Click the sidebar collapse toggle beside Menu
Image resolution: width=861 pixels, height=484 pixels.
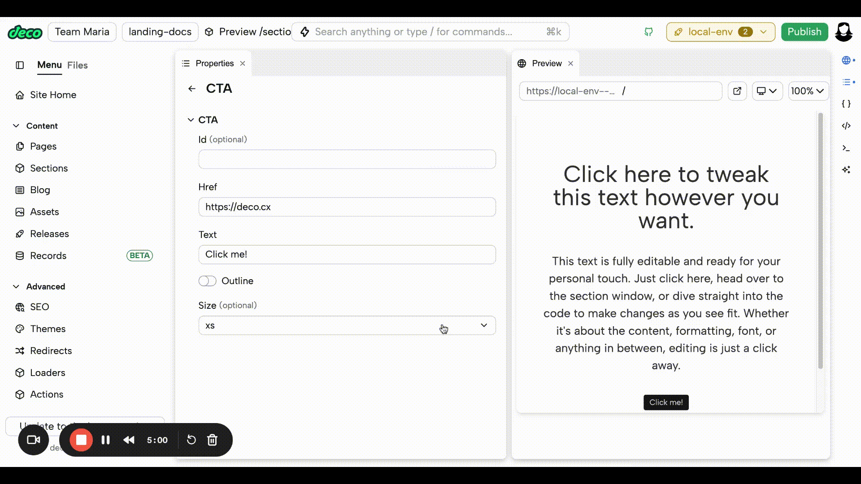(x=19, y=65)
